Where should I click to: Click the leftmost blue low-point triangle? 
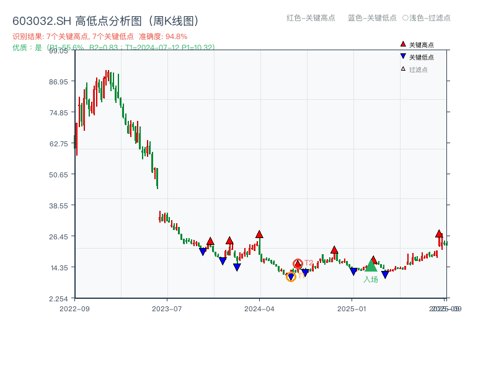203,252
